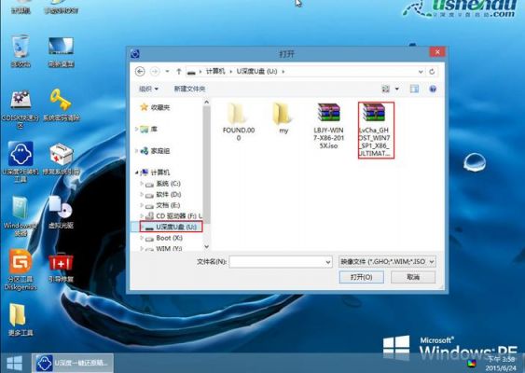Open the 更多工具 folder on desktop

point(21,320)
